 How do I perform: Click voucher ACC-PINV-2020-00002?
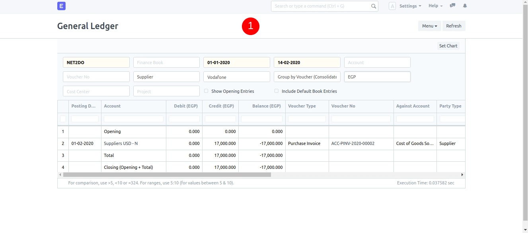pyautogui.click(x=353, y=143)
